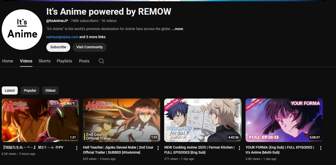Switch to the Home tab
This screenshot has height=165, width=336.
tap(8, 61)
